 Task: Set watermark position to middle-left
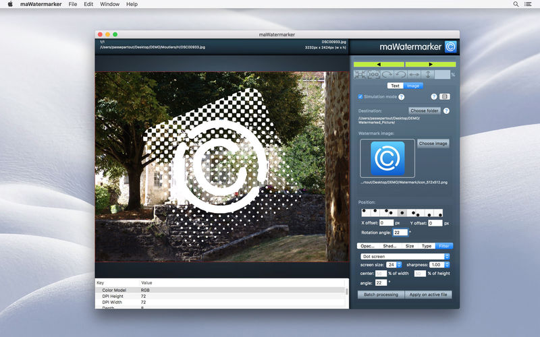393,213
